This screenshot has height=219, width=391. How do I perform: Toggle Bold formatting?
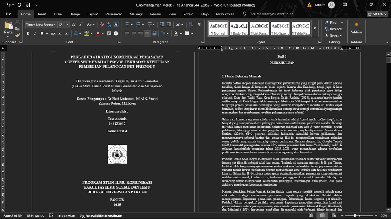[28, 33]
